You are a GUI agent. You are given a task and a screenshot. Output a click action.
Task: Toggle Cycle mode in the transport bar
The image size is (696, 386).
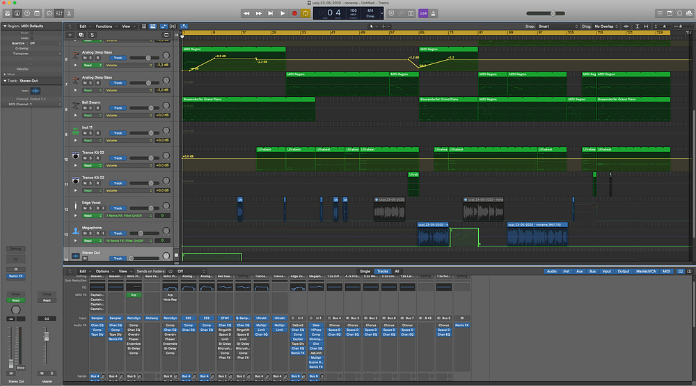tap(306, 13)
